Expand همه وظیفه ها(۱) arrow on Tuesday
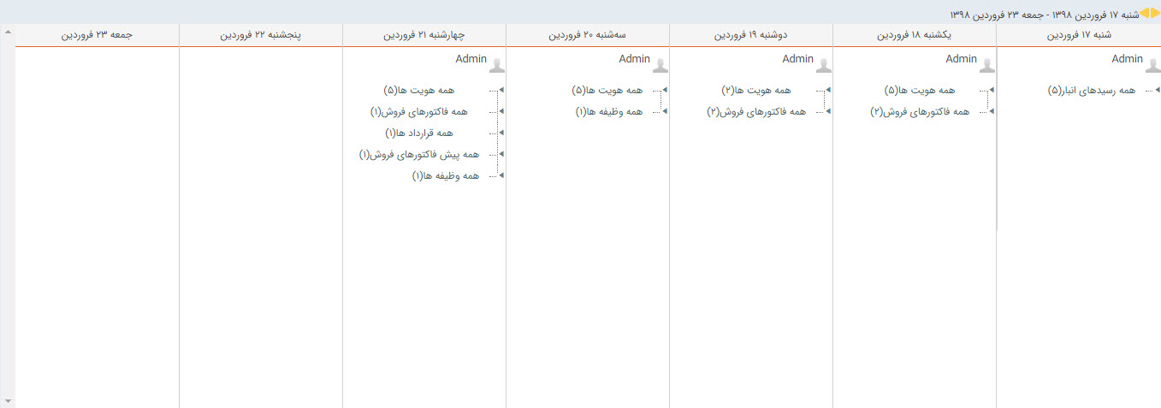This screenshot has width=1161, height=408. 666,111
